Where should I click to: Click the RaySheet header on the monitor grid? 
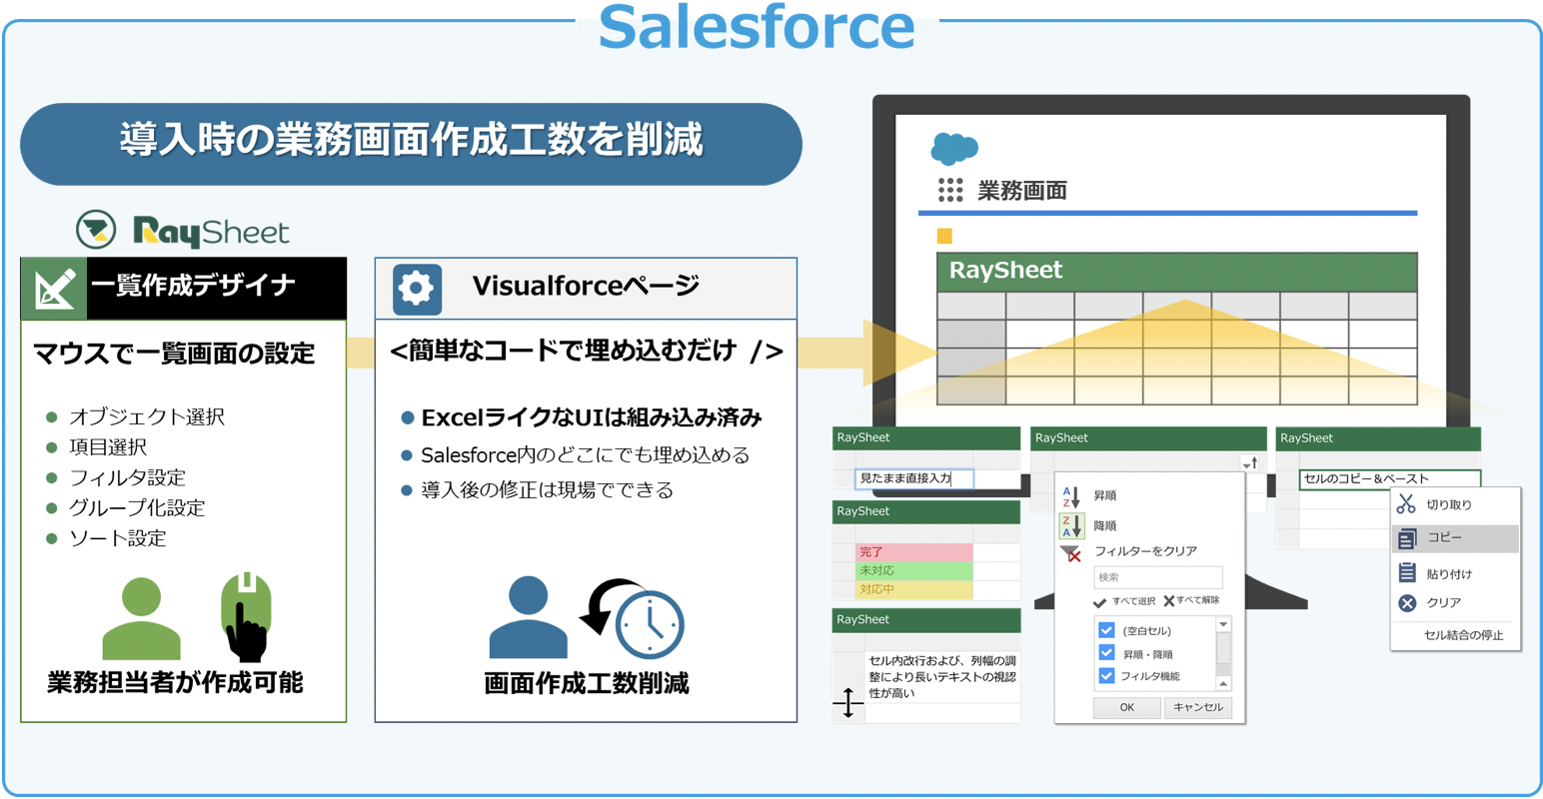[1176, 271]
